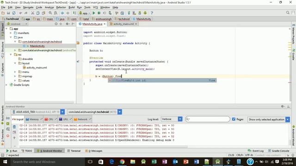Close the MainActivity.java tab
The width and height of the screenshot is (296, 166).
[x=105, y=24]
